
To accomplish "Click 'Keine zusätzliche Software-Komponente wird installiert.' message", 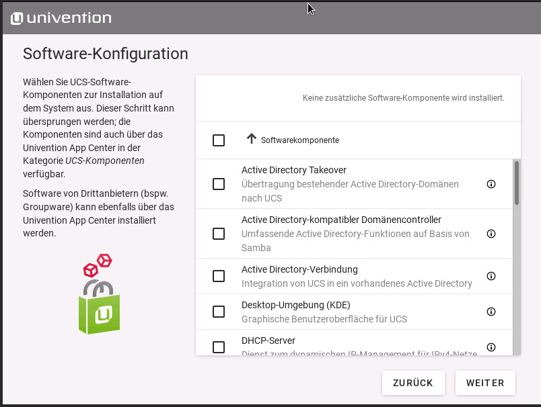I will pyautogui.click(x=403, y=98).
